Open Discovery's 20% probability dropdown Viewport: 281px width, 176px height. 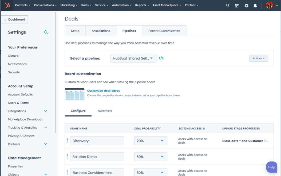[x=151, y=141]
